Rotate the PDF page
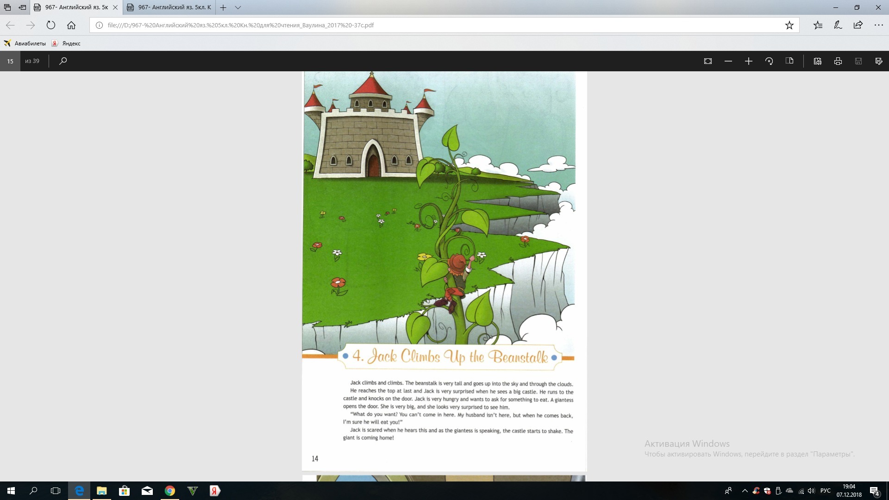 click(x=769, y=61)
